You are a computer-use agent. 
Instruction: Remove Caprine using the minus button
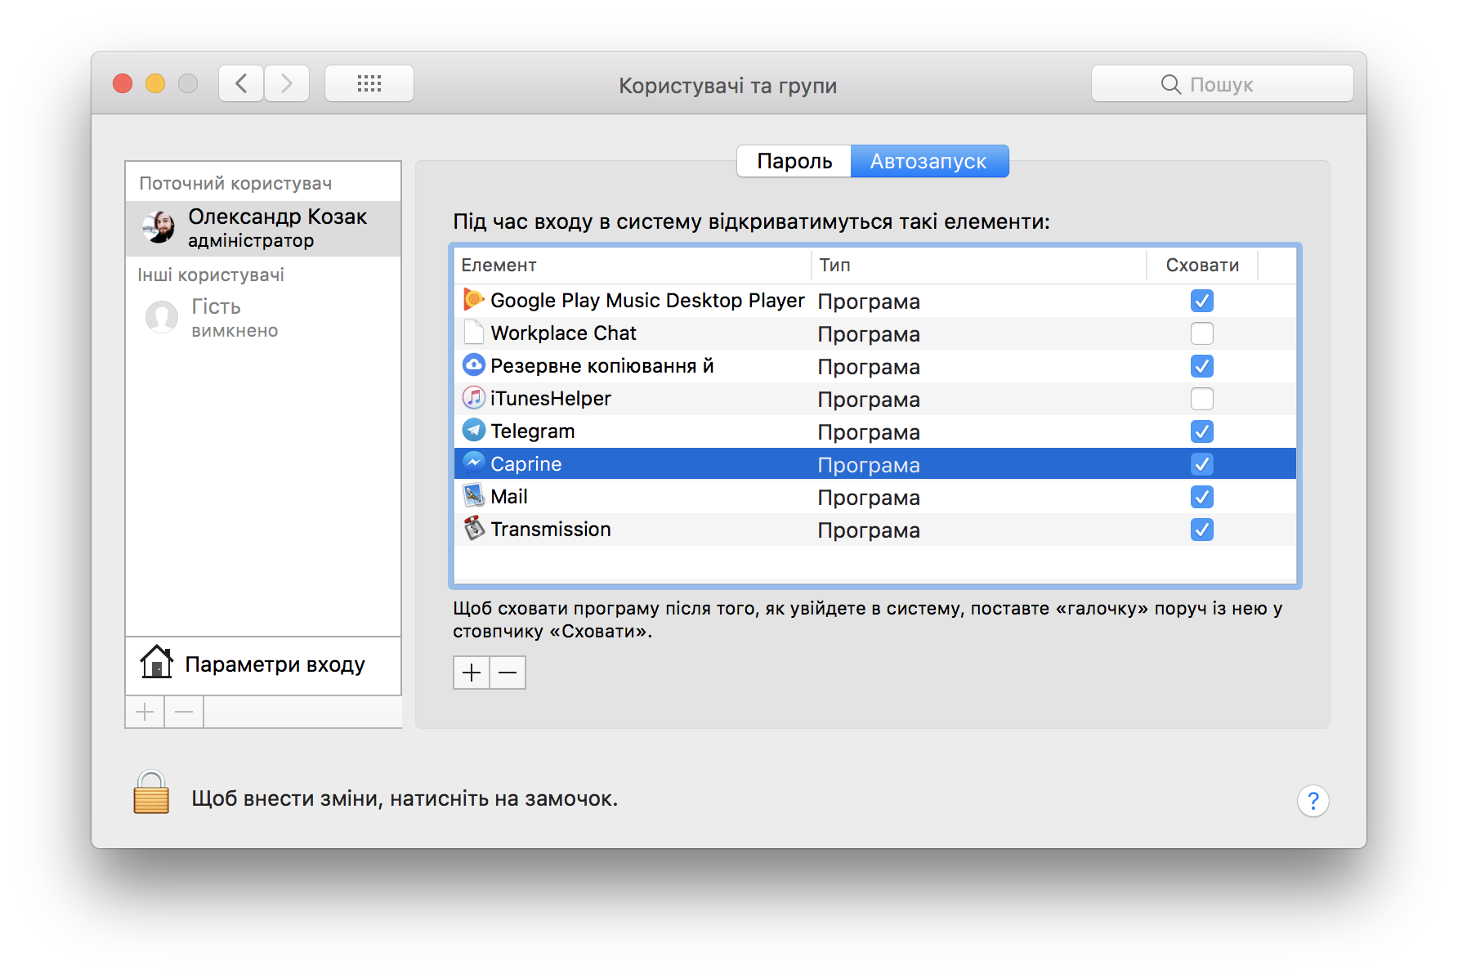pyautogui.click(x=507, y=672)
